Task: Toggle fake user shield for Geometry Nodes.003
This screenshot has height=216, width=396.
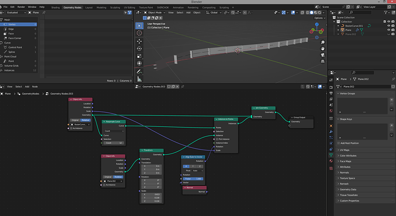Action: (169, 87)
